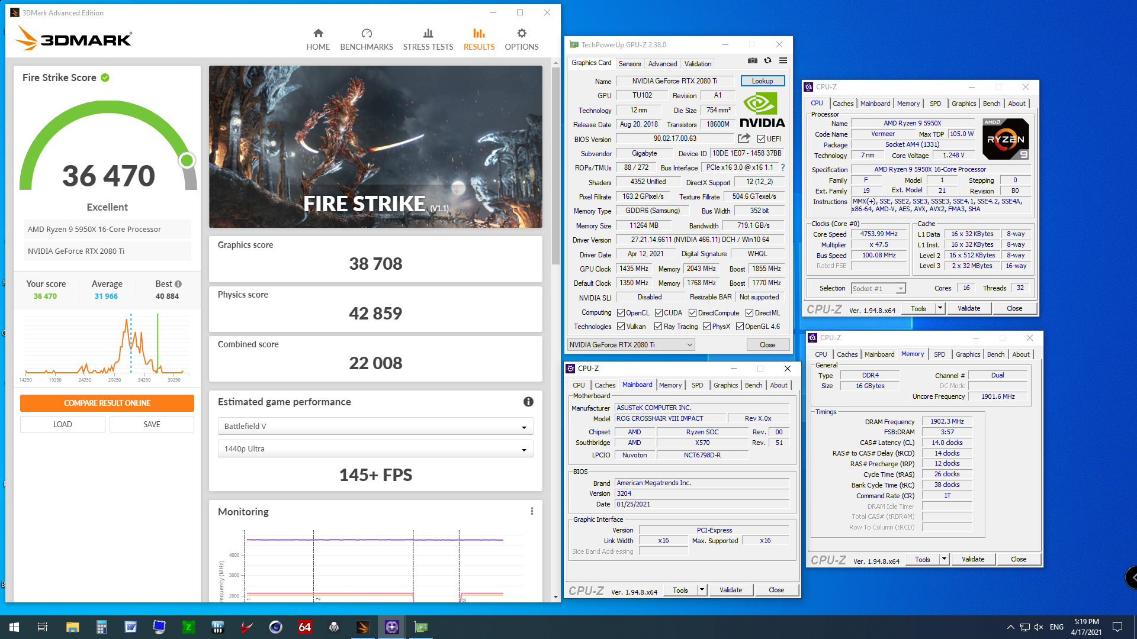Toggle the Vulkan checkbox in GPU-Z
This screenshot has width=1137, height=639.
point(621,327)
